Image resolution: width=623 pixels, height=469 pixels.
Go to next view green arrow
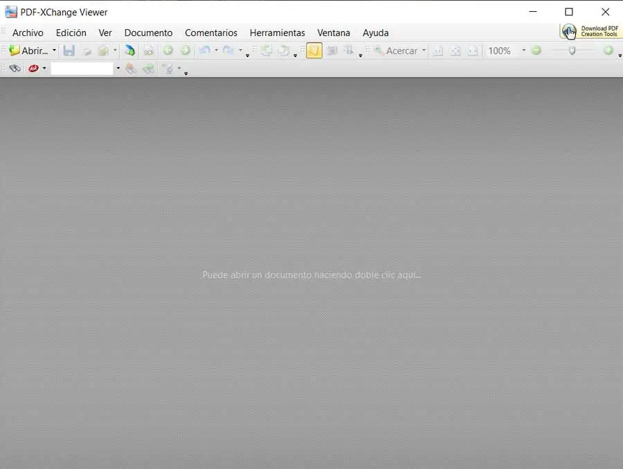185,50
